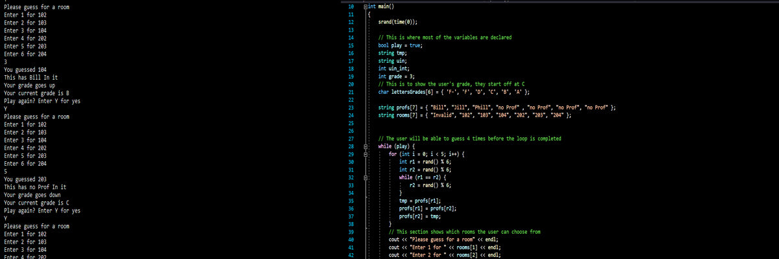Collapse the for loop fold marker
The image size is (779, 259).
367,154
